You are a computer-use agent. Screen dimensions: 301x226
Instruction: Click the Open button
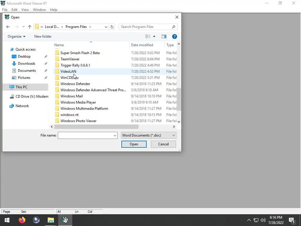tap(134, 144)
